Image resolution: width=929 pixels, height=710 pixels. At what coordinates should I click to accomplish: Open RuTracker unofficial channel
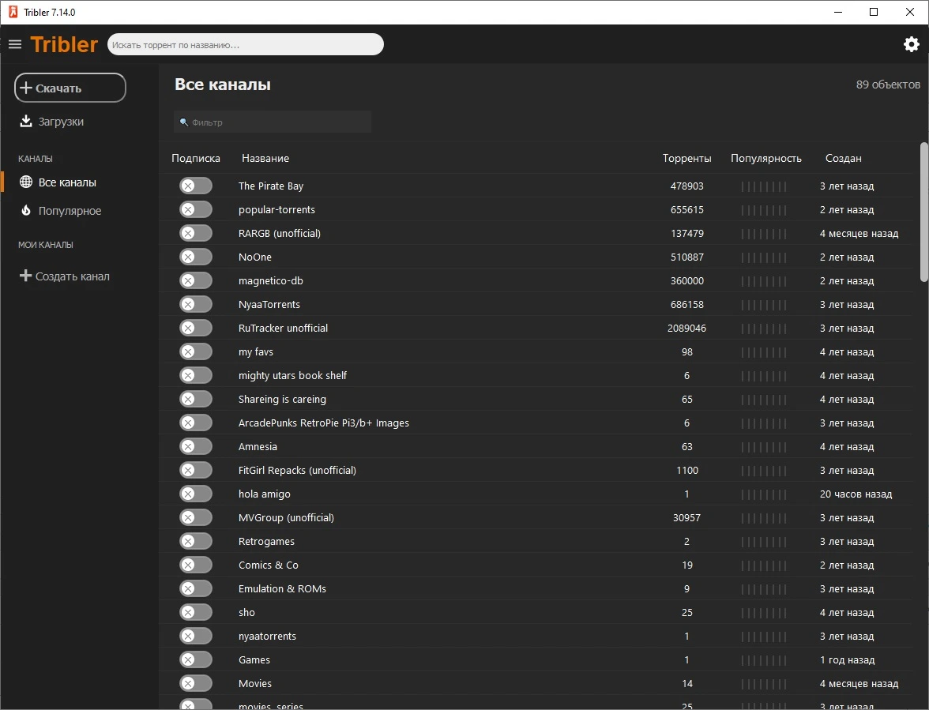[x=283, y=328]
